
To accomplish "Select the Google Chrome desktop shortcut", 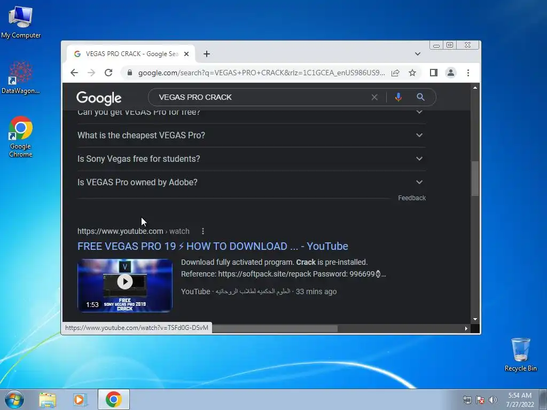I will click(21, 137).
